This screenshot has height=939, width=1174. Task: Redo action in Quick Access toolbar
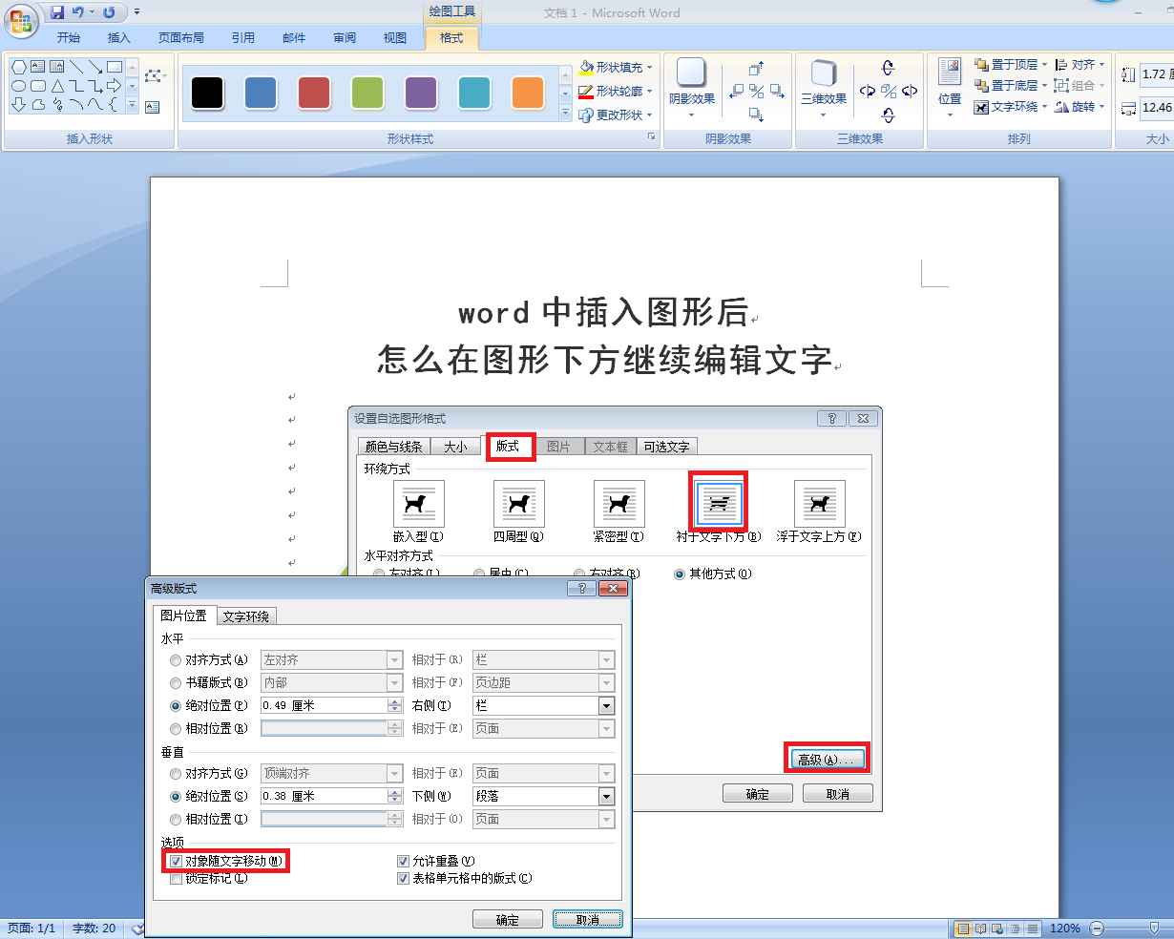pyautogui.click(x=109, y=12)
